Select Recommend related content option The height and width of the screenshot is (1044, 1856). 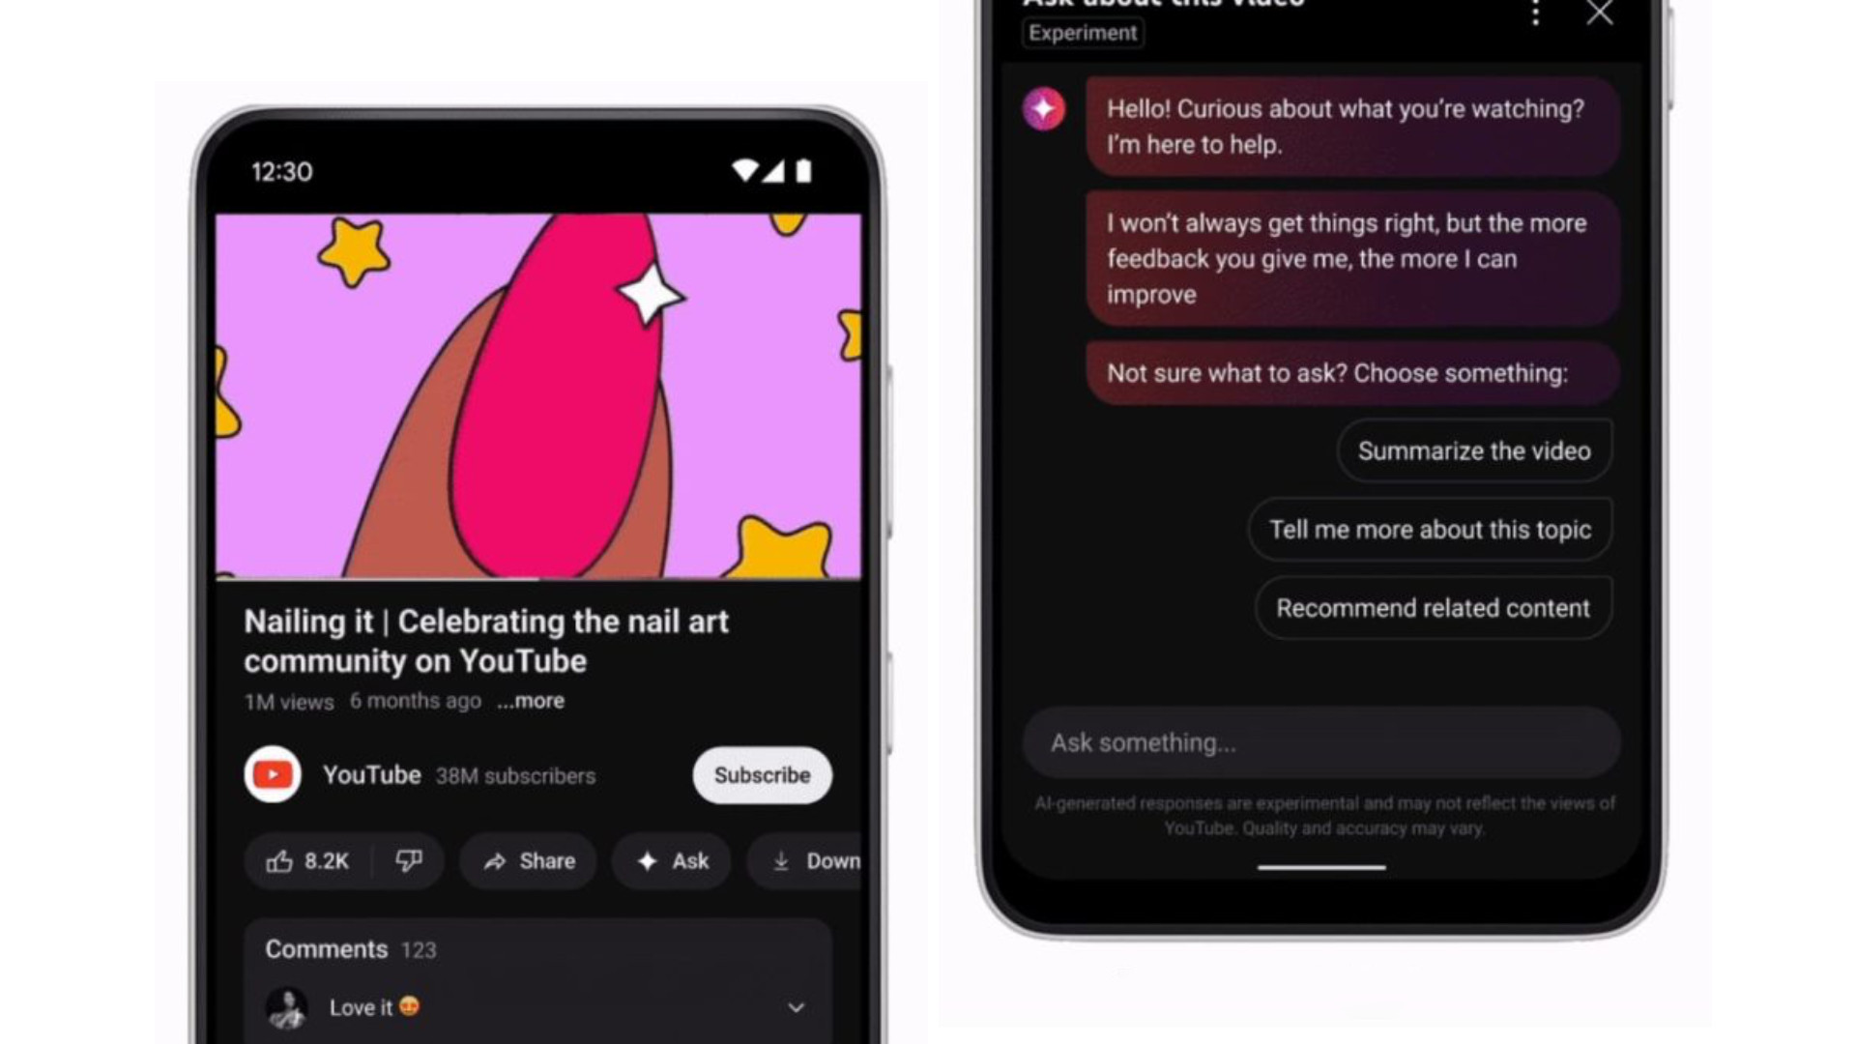[1429, 608]
